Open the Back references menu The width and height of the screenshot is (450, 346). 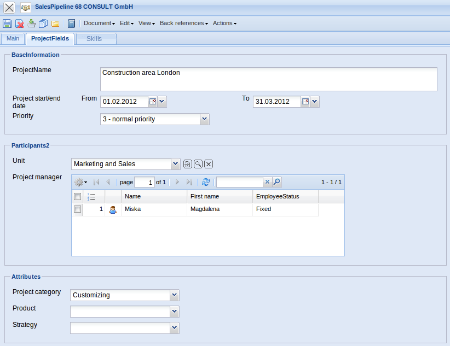click(183, 24)
